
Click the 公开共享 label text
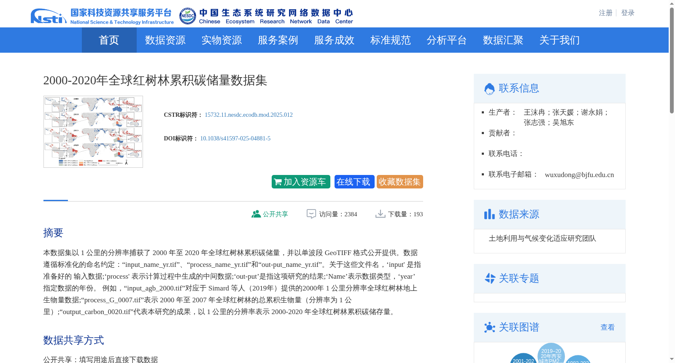pos(275,214)
